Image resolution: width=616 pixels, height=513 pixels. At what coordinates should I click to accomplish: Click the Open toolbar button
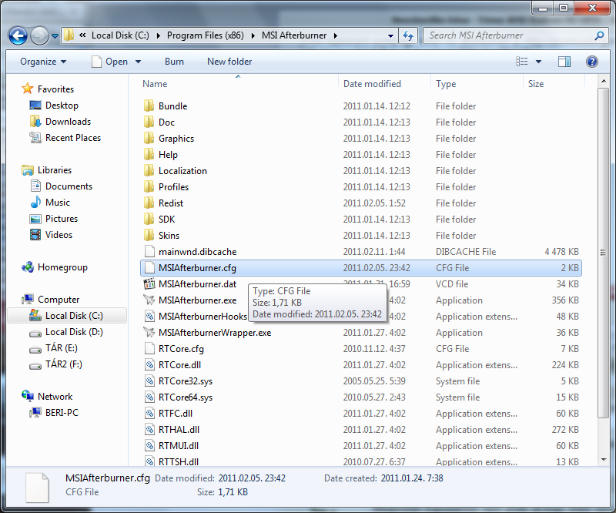coord(110,62)
